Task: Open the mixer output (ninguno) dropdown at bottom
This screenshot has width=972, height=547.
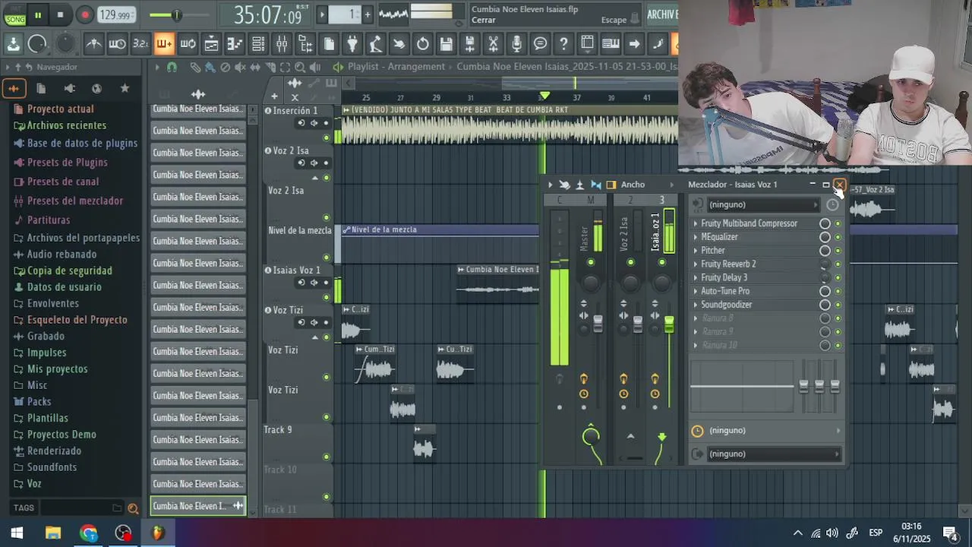Action: (x=774, y=454)
